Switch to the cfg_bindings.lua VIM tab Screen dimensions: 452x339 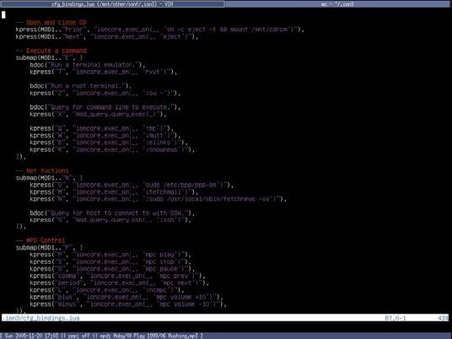pos(112,4)
